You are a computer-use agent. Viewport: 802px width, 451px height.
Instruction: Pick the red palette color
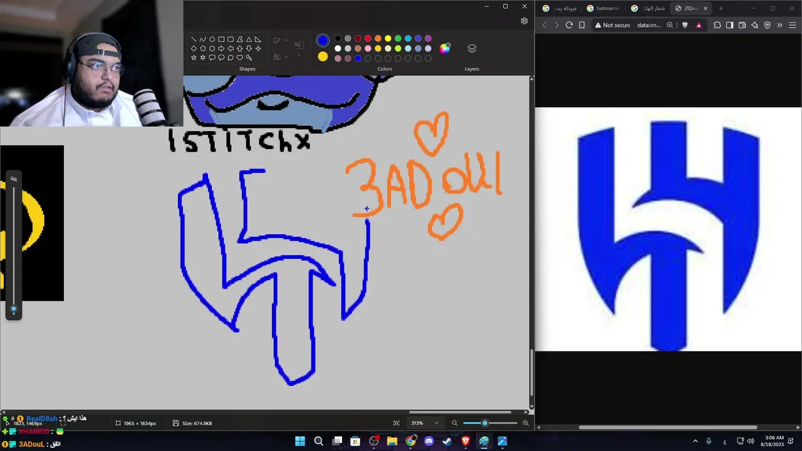368,39
